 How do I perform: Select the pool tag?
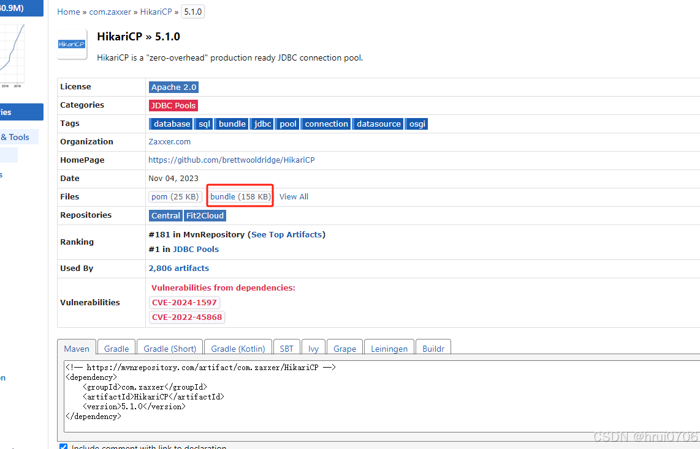click(288, 124)
